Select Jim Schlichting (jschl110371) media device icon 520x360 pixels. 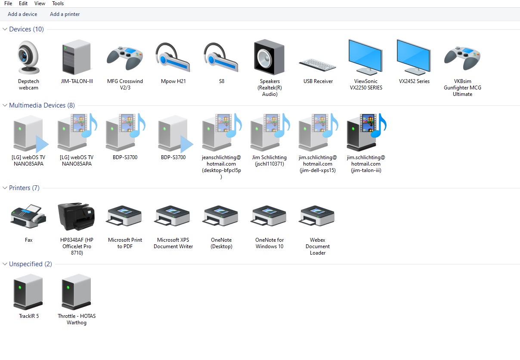tap(269, 133)
